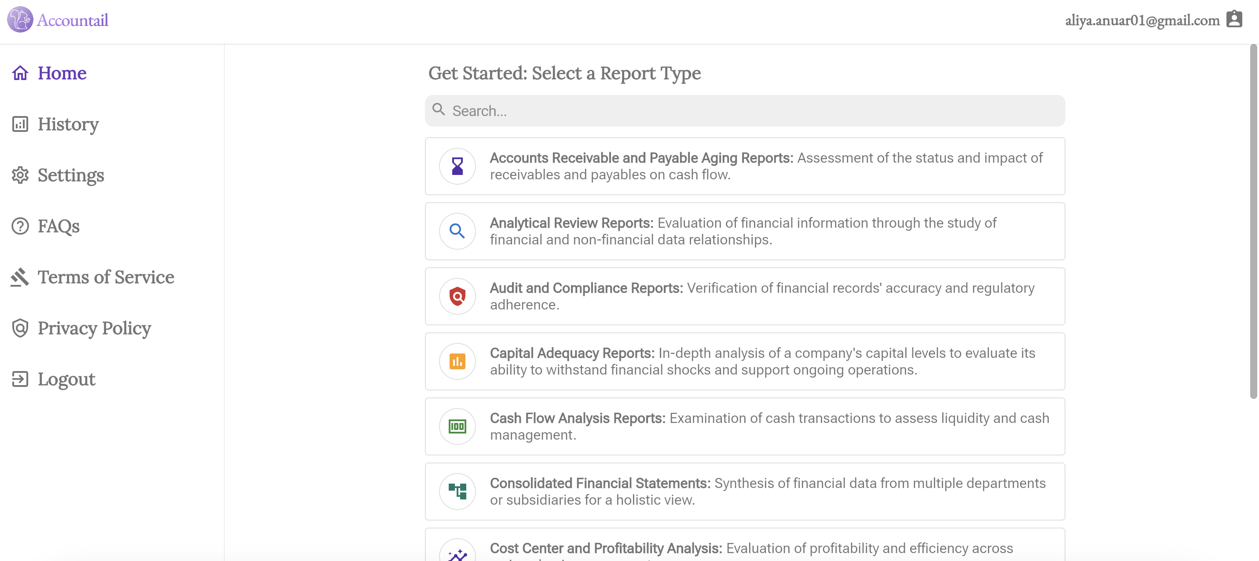Select Accounts Receivable and Payable Aging Reports
1259x561 pixels.
coord(745,166)
